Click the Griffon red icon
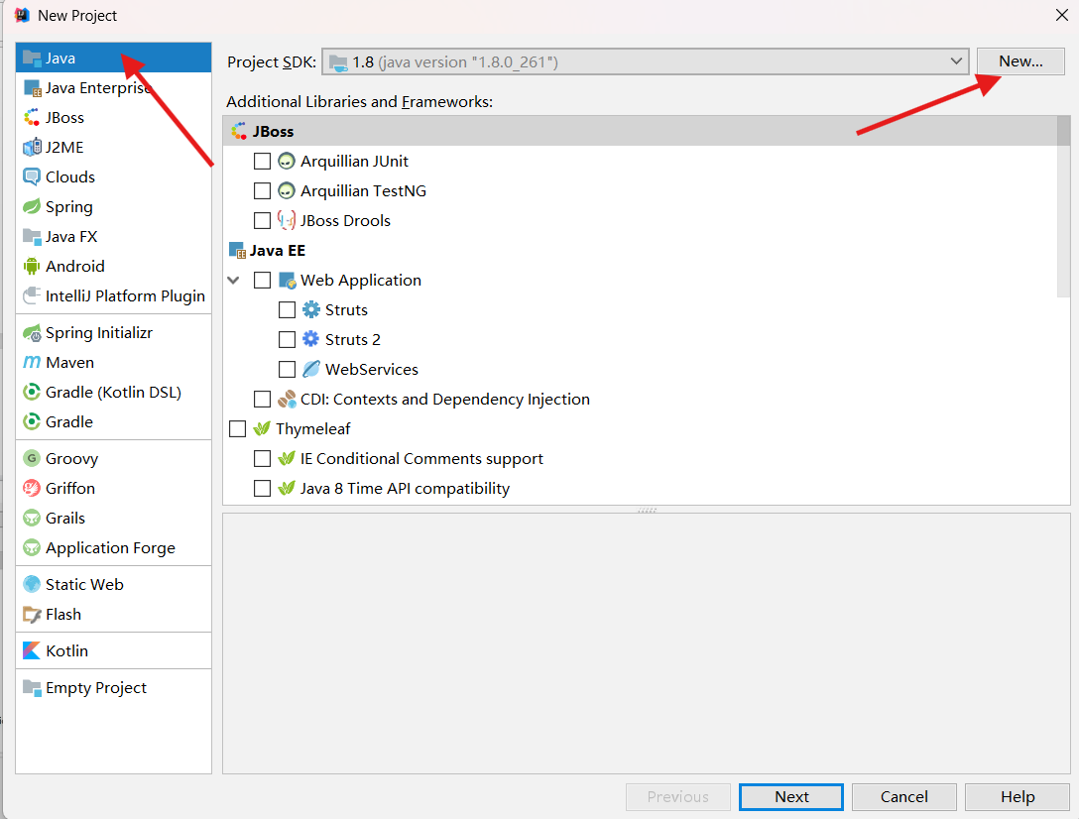 click(32, 489)
